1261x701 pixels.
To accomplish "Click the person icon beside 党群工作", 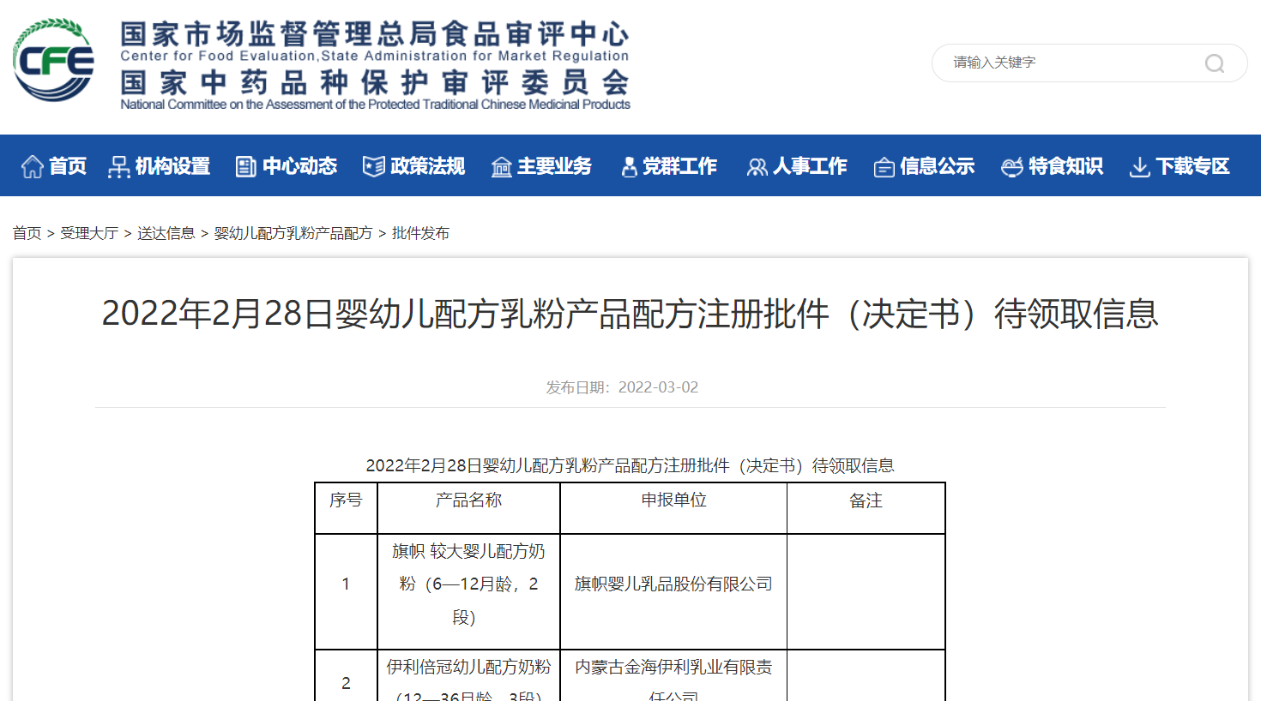I will (x=629, y=166).
